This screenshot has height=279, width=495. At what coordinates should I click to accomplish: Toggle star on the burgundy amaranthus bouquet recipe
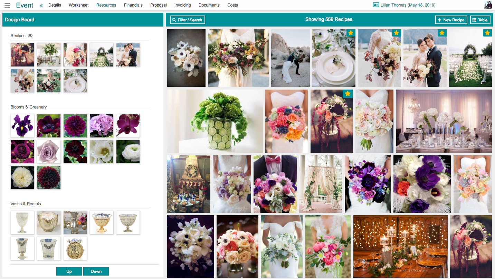click(348, 94)
